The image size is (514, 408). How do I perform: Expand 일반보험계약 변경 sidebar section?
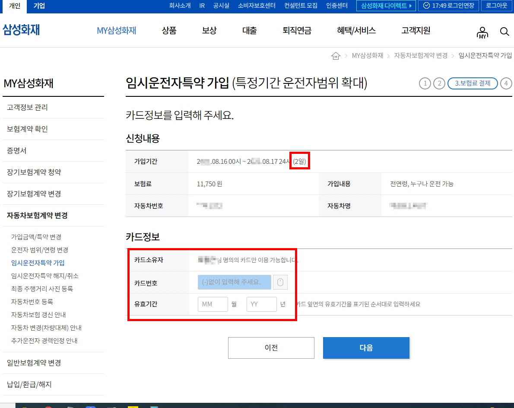click(53, 363)
